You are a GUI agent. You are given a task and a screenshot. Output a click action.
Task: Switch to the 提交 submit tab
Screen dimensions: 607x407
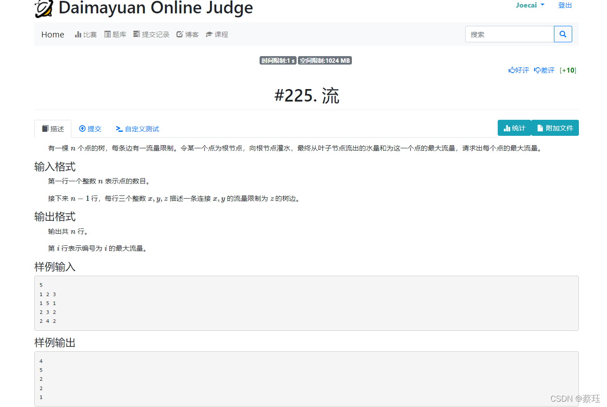(90, 129)
